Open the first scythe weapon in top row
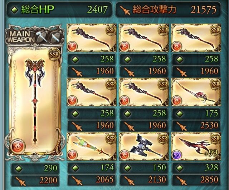Image resolution: width=229 pixels, height=190 pixels. [x=92, y=38]
